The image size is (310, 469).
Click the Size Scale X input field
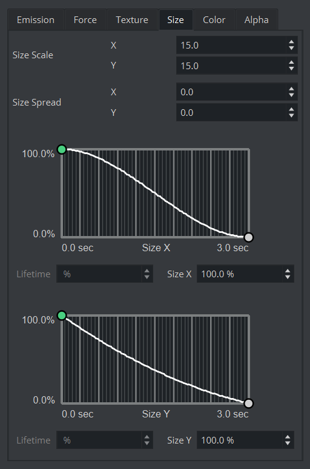231,45
